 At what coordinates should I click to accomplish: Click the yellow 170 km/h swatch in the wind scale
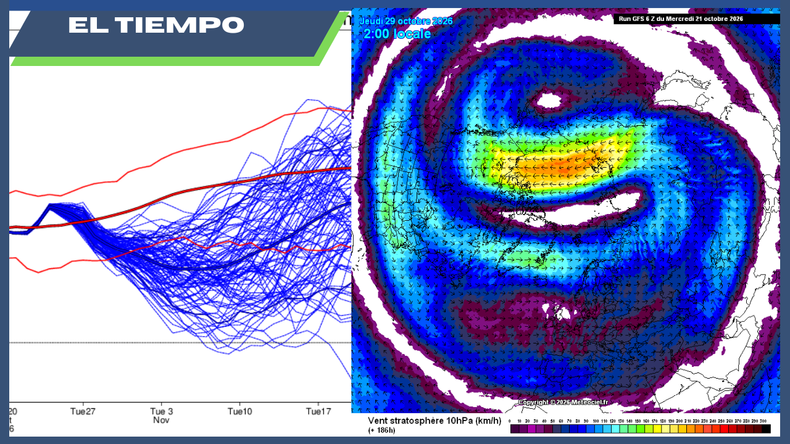[657, 429]
